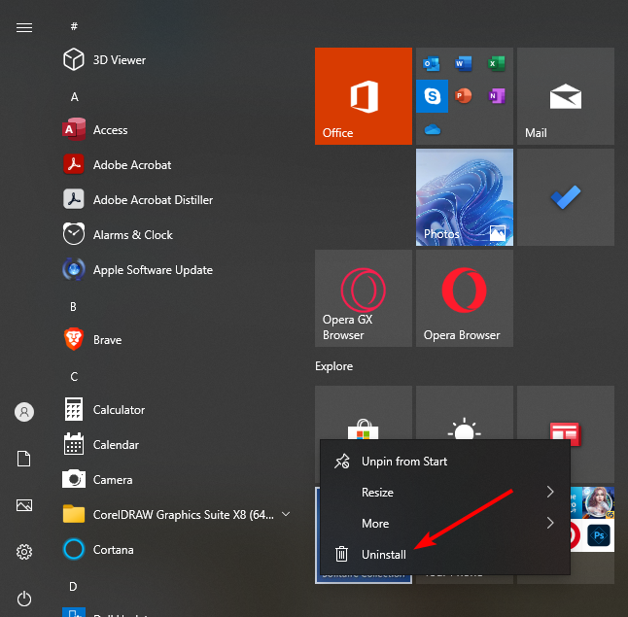Open Alarms & Clock app
This screenshot has height=617, width=628.
pos(178,234)
